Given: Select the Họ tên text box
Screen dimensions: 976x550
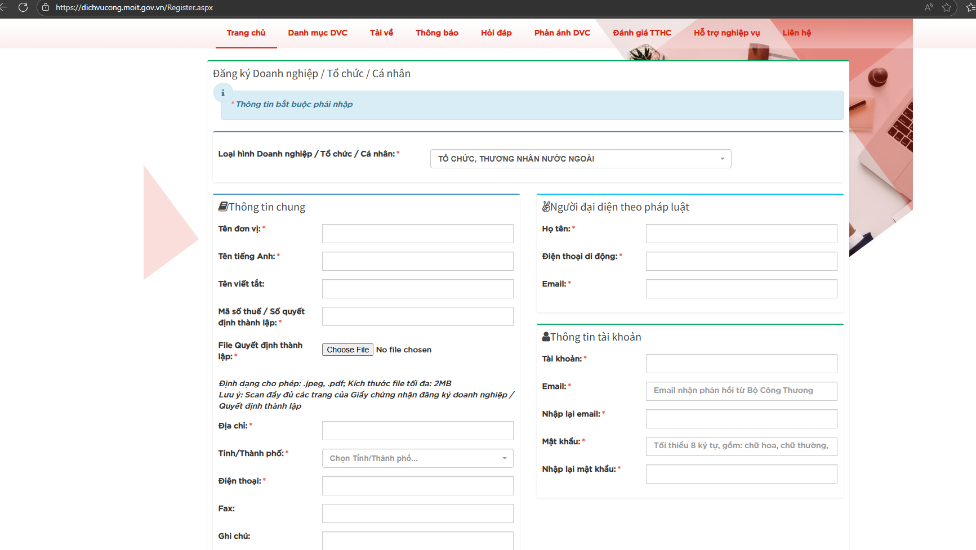Looking at the screenshot, I should (741, 234).
